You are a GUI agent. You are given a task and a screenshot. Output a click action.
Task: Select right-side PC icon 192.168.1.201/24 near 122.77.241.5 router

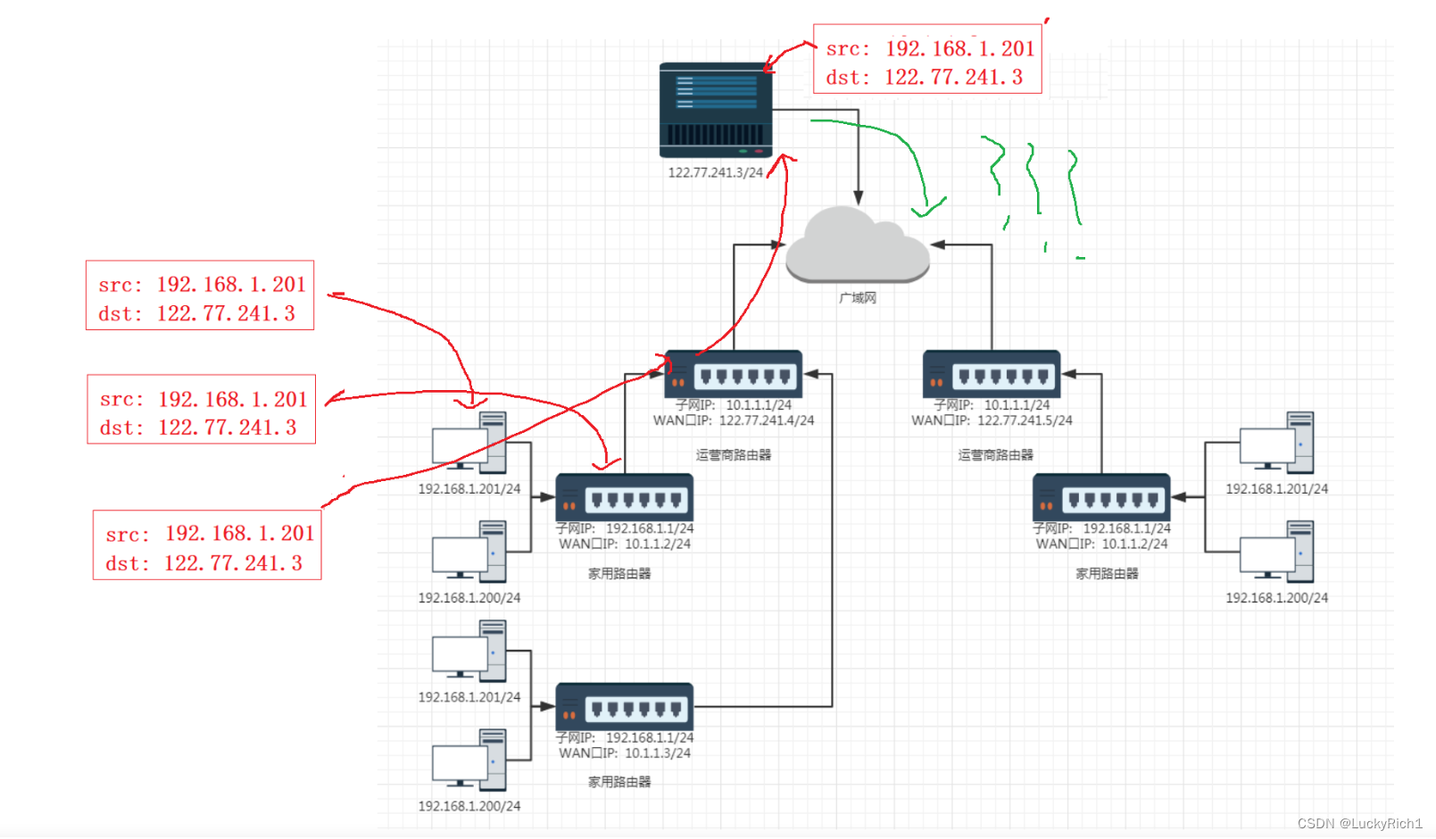click(x=1277, y=442)
